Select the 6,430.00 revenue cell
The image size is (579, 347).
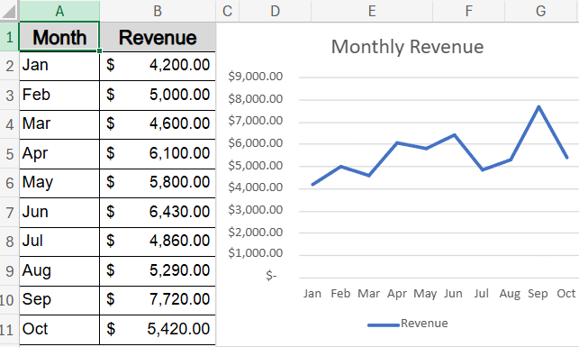(x=158, y=212)
